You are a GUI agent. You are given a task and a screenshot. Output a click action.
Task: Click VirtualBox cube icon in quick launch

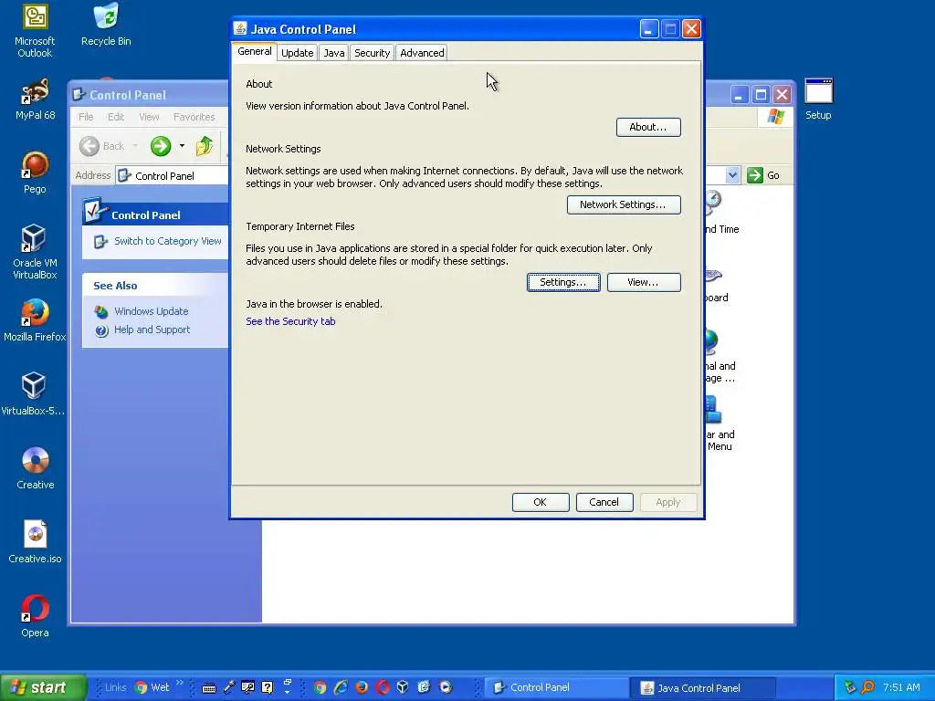click(x=403, y=687)
